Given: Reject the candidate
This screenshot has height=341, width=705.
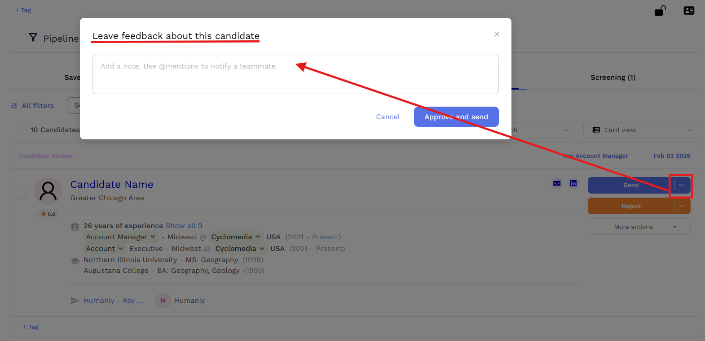Looking at the screenshot, I should 630,206.
